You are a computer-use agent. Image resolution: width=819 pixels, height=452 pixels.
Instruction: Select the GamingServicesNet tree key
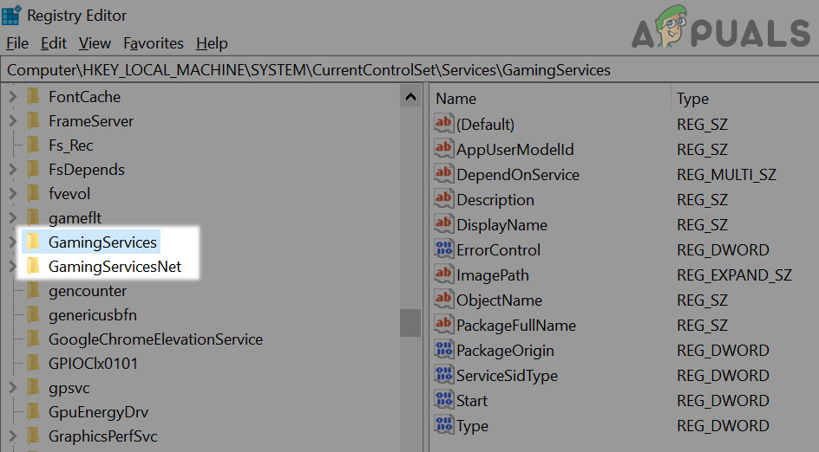click(115, 267)
